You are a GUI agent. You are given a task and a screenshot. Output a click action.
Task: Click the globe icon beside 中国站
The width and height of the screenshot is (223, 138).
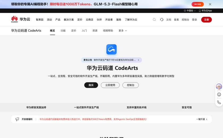(x=185, y=11)
